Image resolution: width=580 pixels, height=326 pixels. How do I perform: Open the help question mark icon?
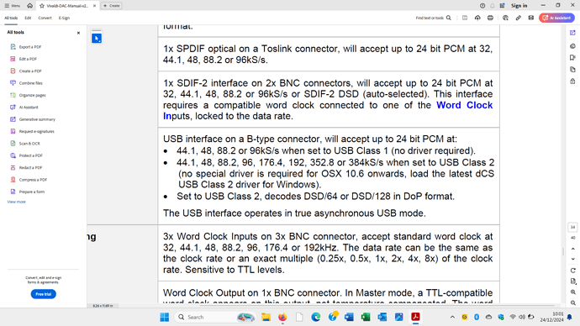[x=482, y=6]
